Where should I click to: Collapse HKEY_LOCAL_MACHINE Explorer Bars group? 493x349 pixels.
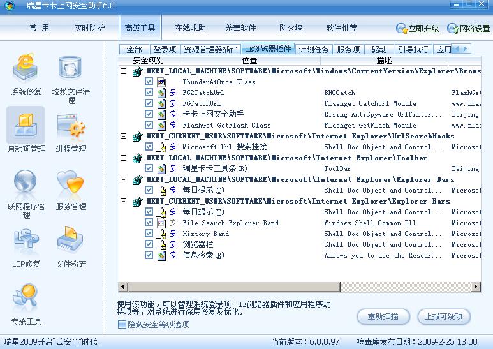(124, 179)
